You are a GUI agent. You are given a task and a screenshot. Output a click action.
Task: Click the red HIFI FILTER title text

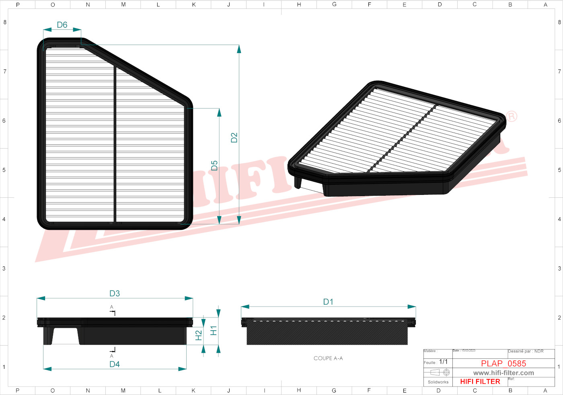coord(480,381)
